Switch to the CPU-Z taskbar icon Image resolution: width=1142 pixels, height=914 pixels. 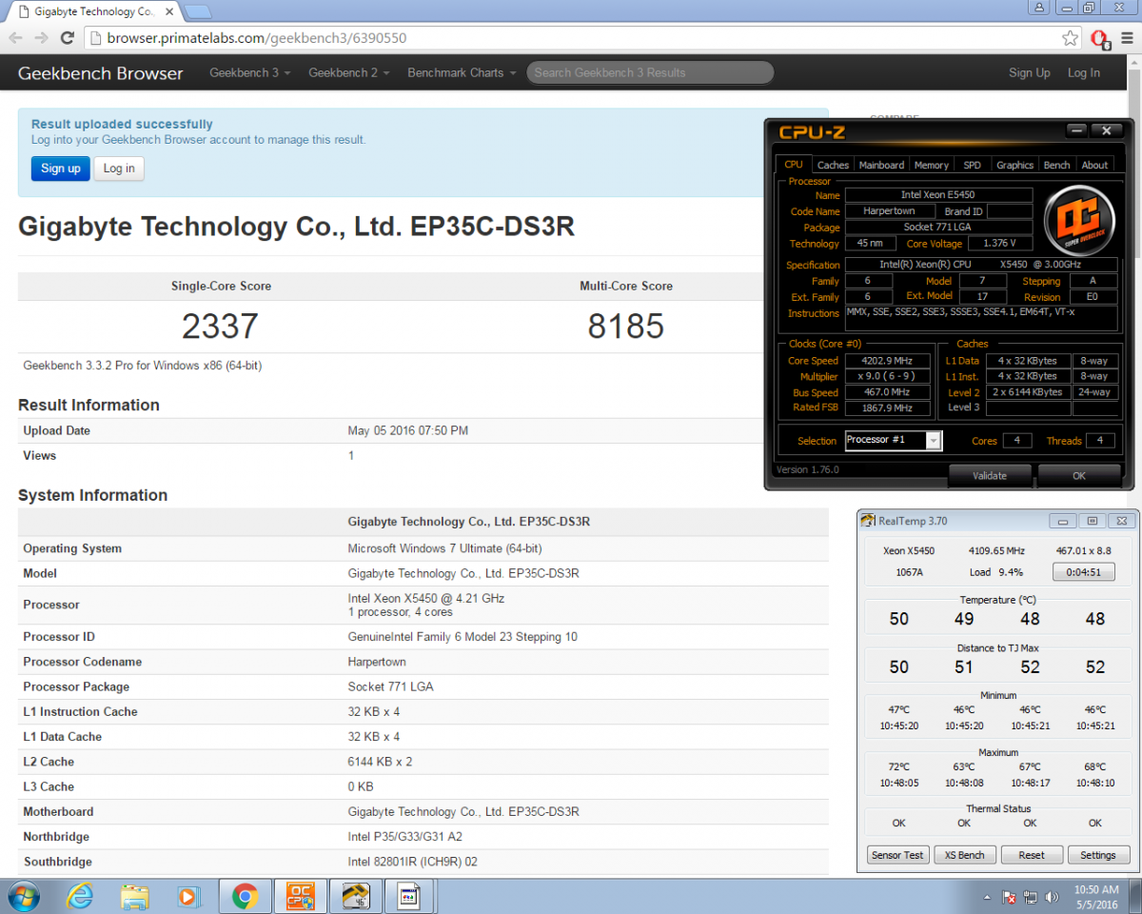[x=301, y=896]
